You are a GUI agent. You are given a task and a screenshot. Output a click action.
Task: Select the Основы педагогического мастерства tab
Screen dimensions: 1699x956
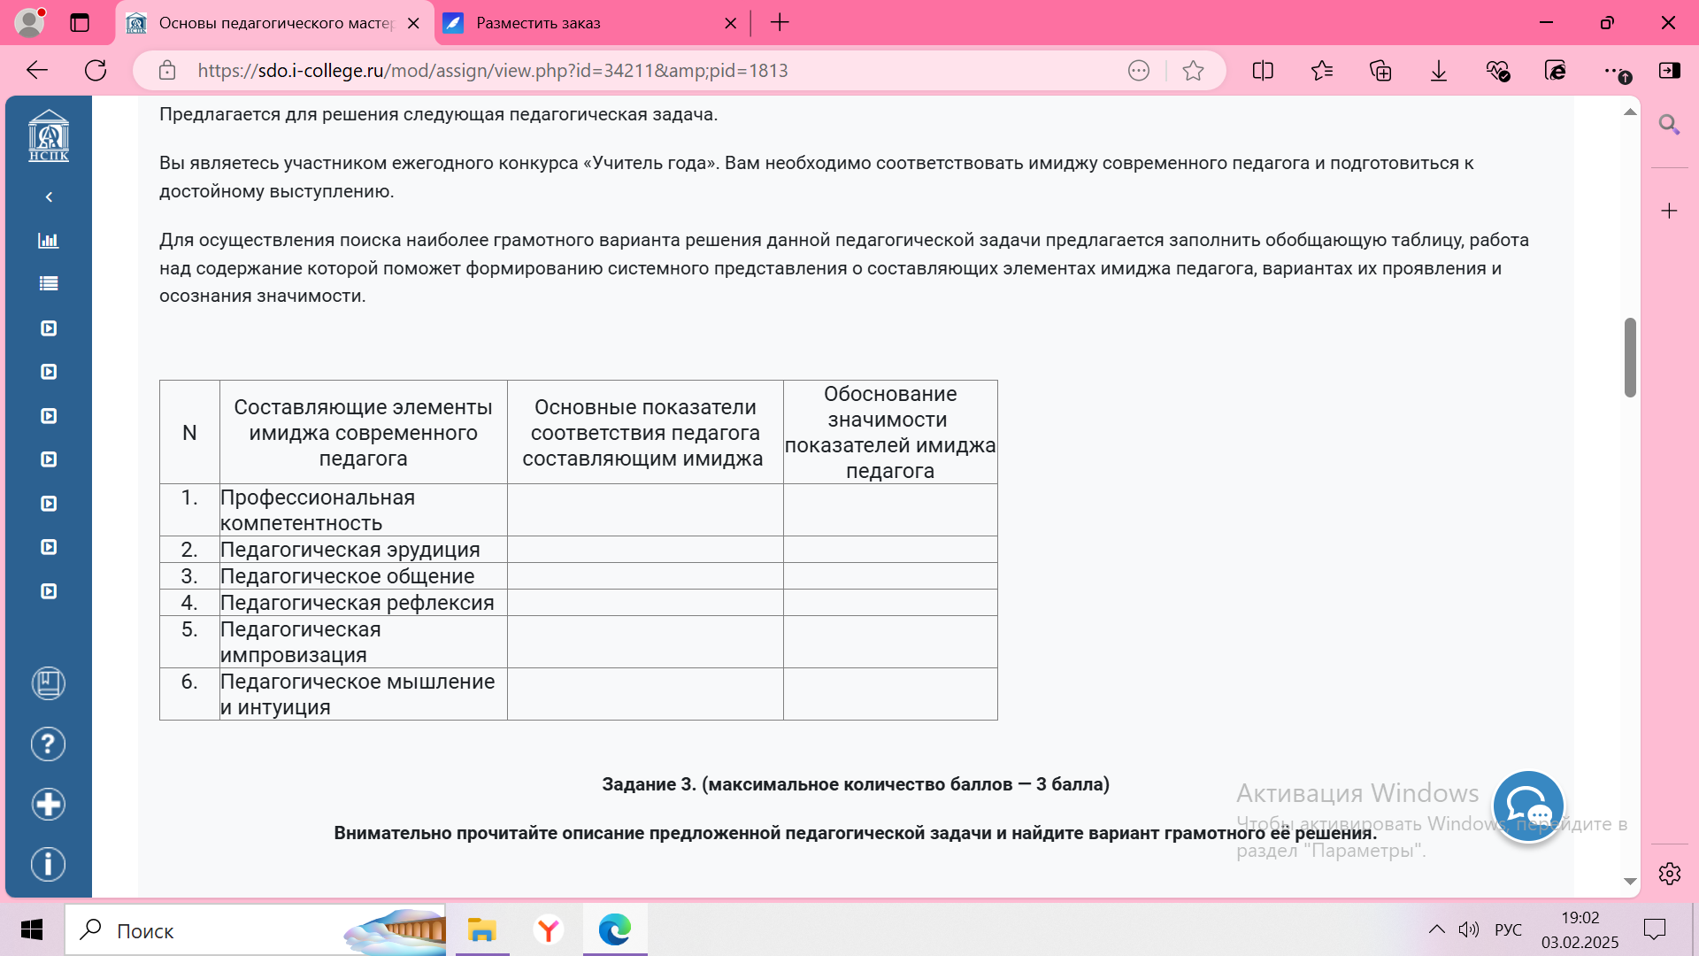pyautogui.click(x=274, y=23)
